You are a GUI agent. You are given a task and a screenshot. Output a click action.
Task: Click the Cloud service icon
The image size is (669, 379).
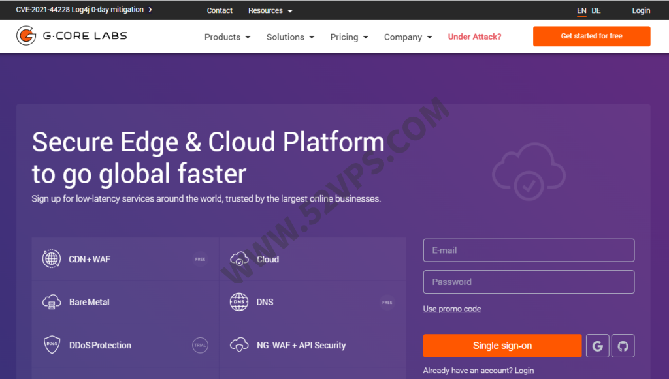(x=239, y=259)
